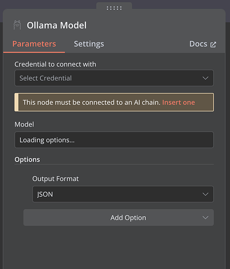
Task: Click the chevron in Select Credential field
Action: point(205,78)
